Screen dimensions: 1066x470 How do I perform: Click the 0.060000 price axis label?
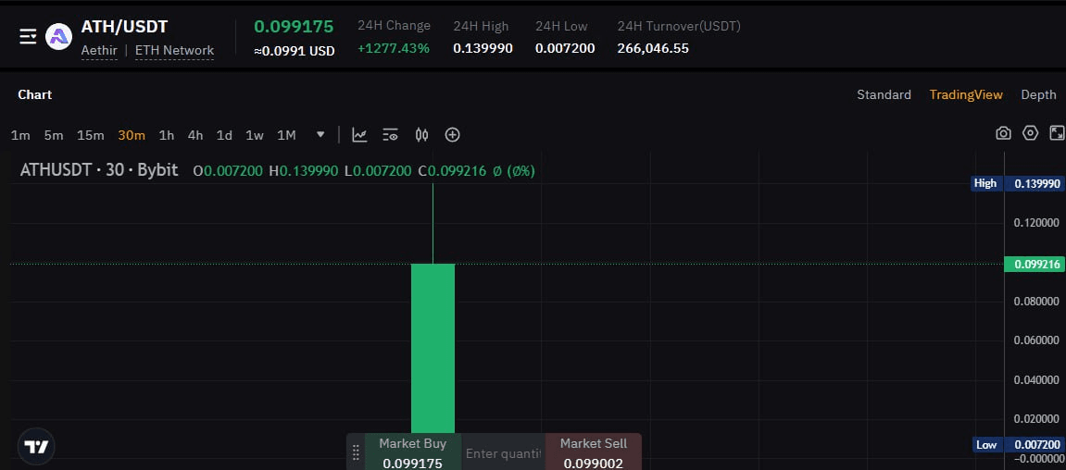click(1036, 340)
